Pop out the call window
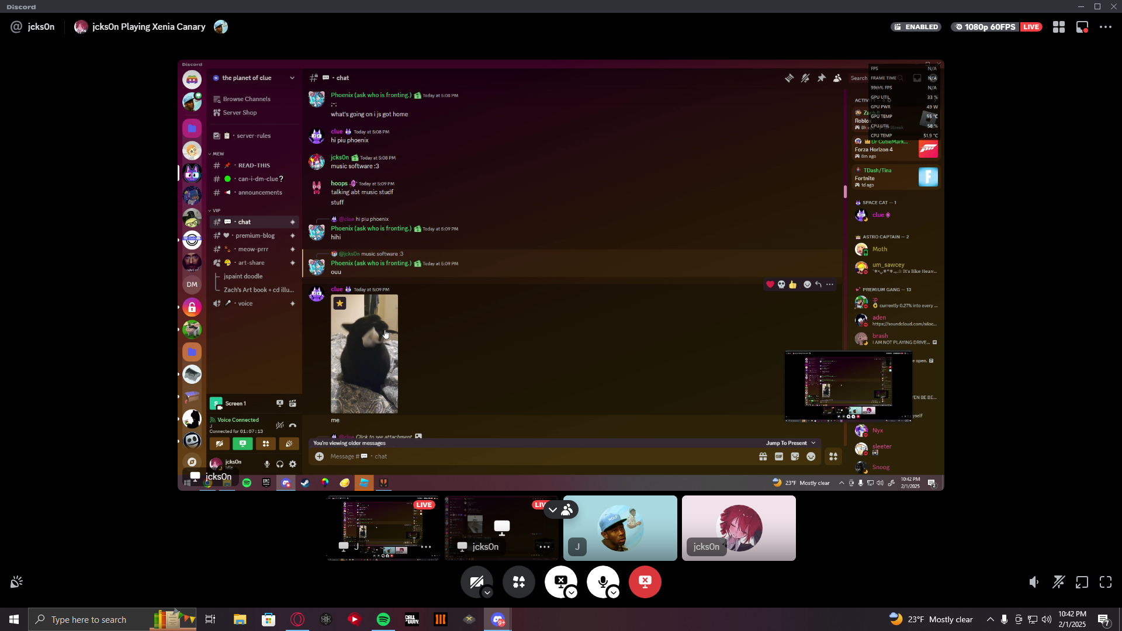 click(1082, 582)
